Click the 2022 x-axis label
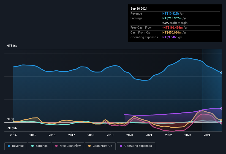The width and height of the screenshot is (226, 154). (x=168, y=135)
